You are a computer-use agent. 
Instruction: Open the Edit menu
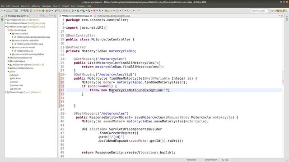(x=8, y=6)
